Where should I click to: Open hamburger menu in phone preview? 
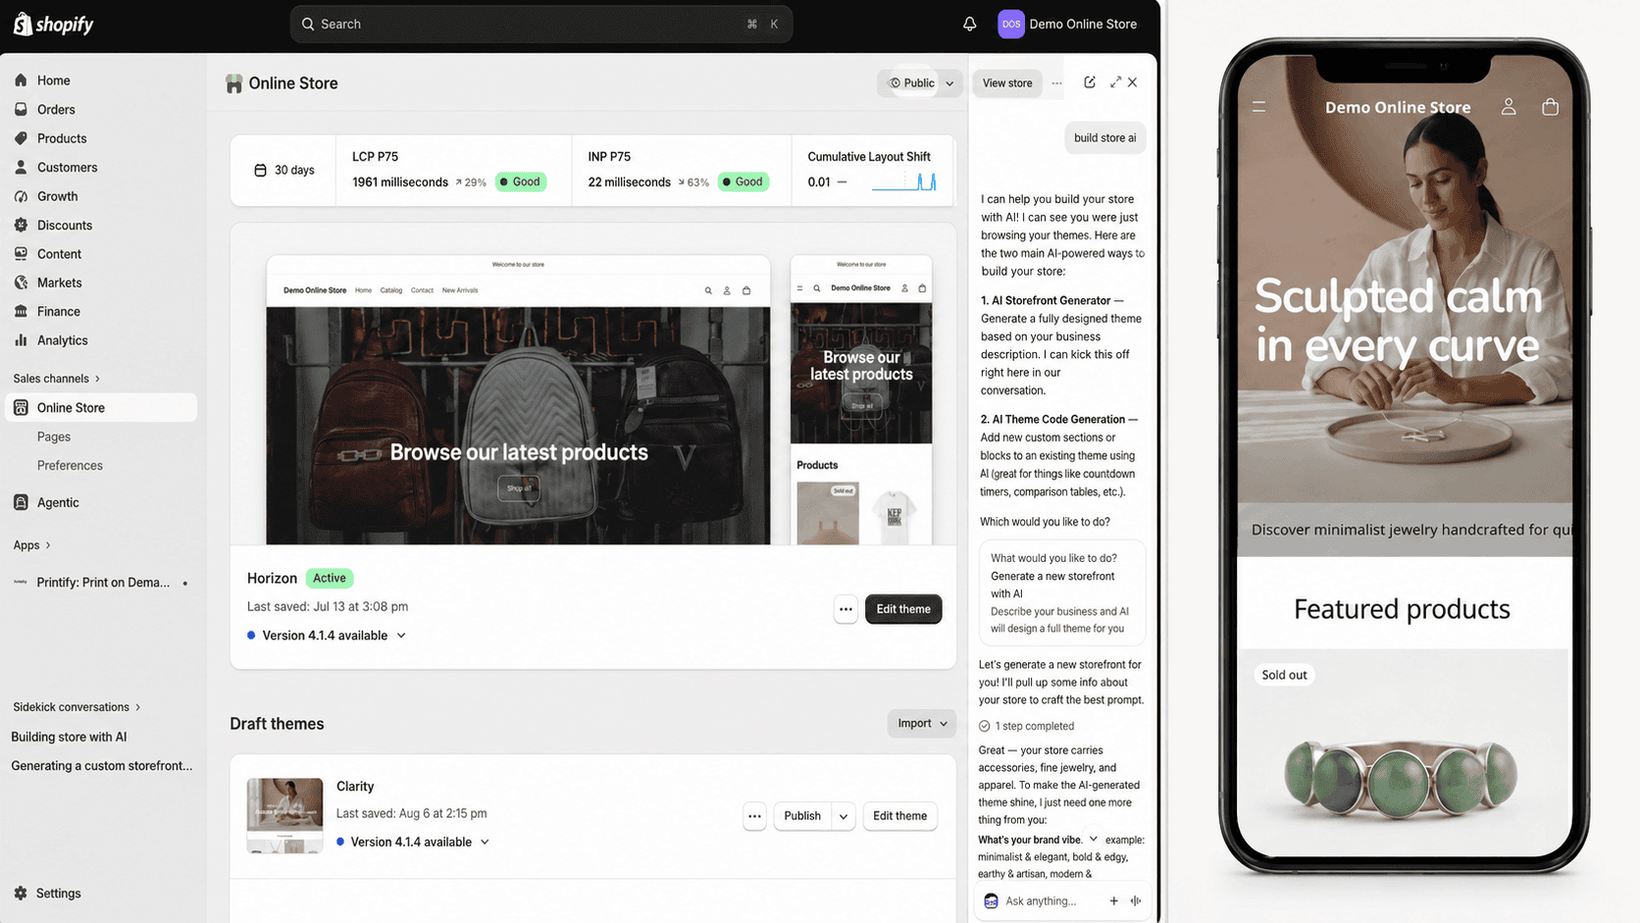click(x=1258, y=107)
